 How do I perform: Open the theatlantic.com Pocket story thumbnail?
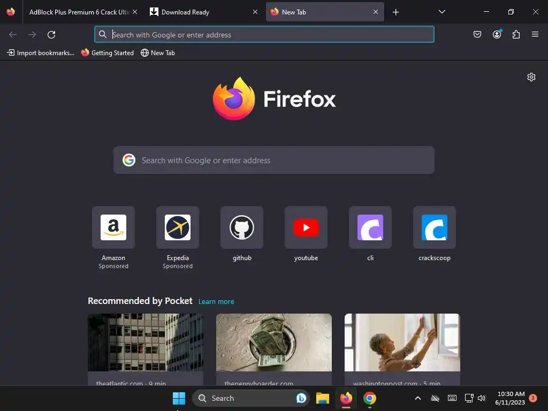tap(146, 342)
